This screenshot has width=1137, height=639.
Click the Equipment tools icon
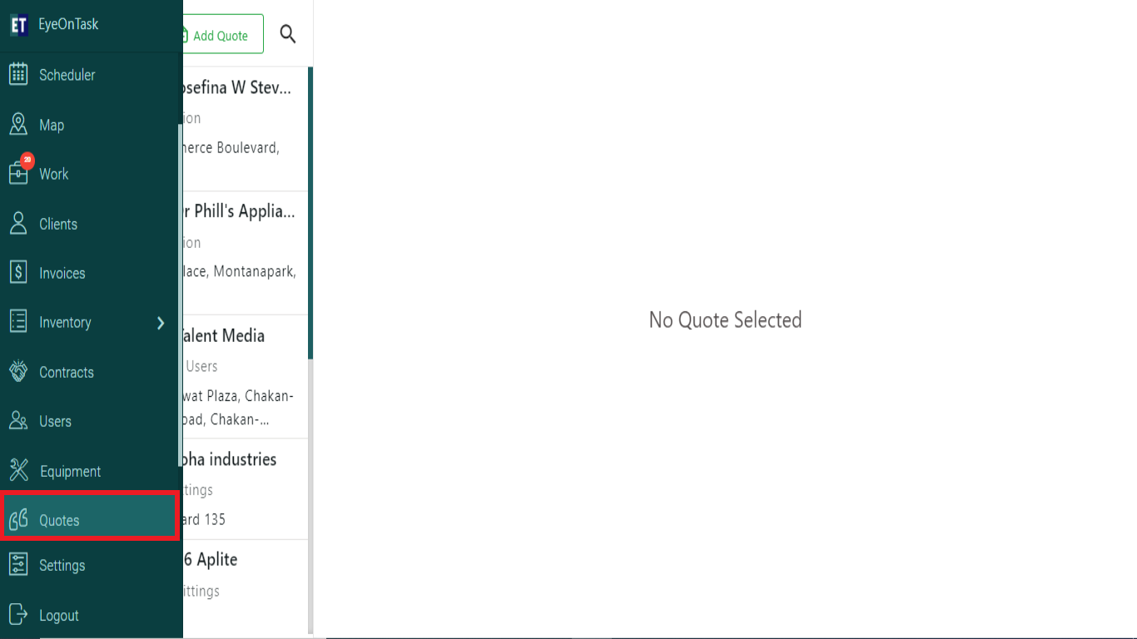(x=18, y=470)
